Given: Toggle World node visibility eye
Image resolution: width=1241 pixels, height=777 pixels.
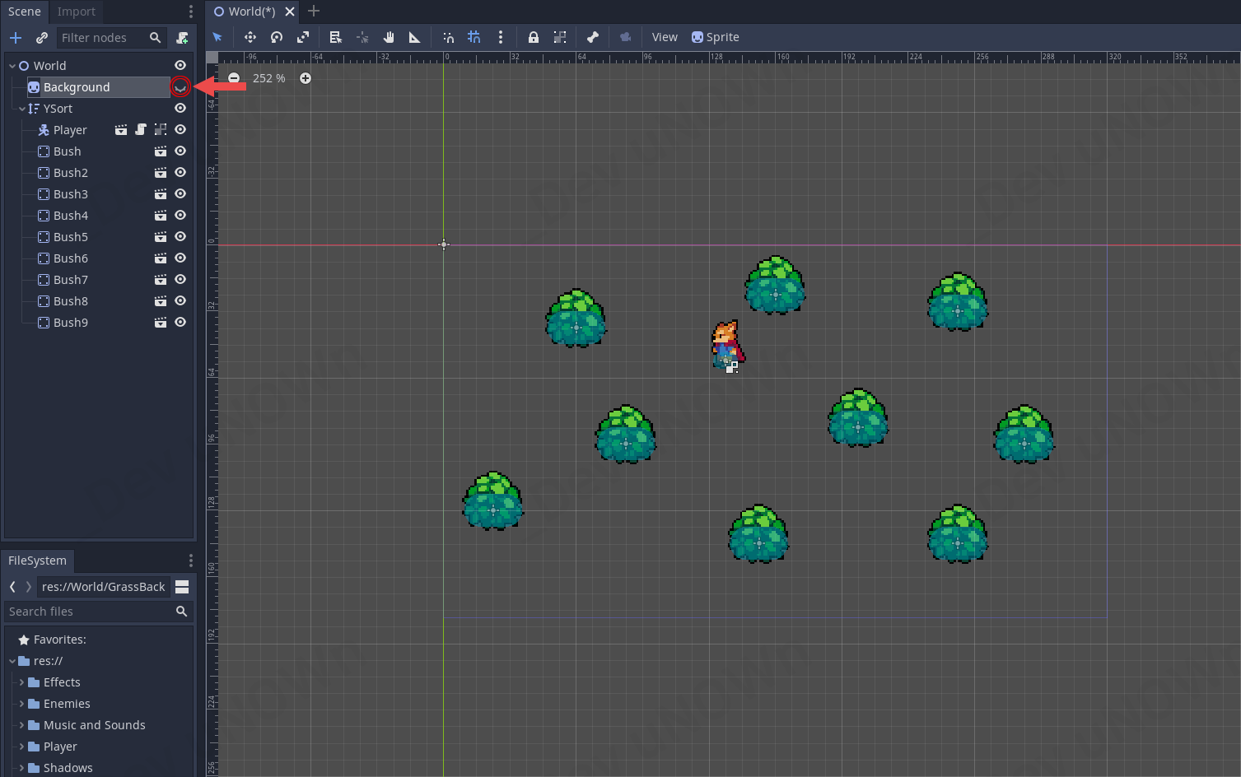Looking at the screenshot, I should pos(180,65).
